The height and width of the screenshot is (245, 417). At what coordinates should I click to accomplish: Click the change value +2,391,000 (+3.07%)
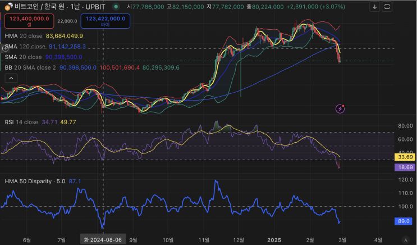tap(315, 7)
